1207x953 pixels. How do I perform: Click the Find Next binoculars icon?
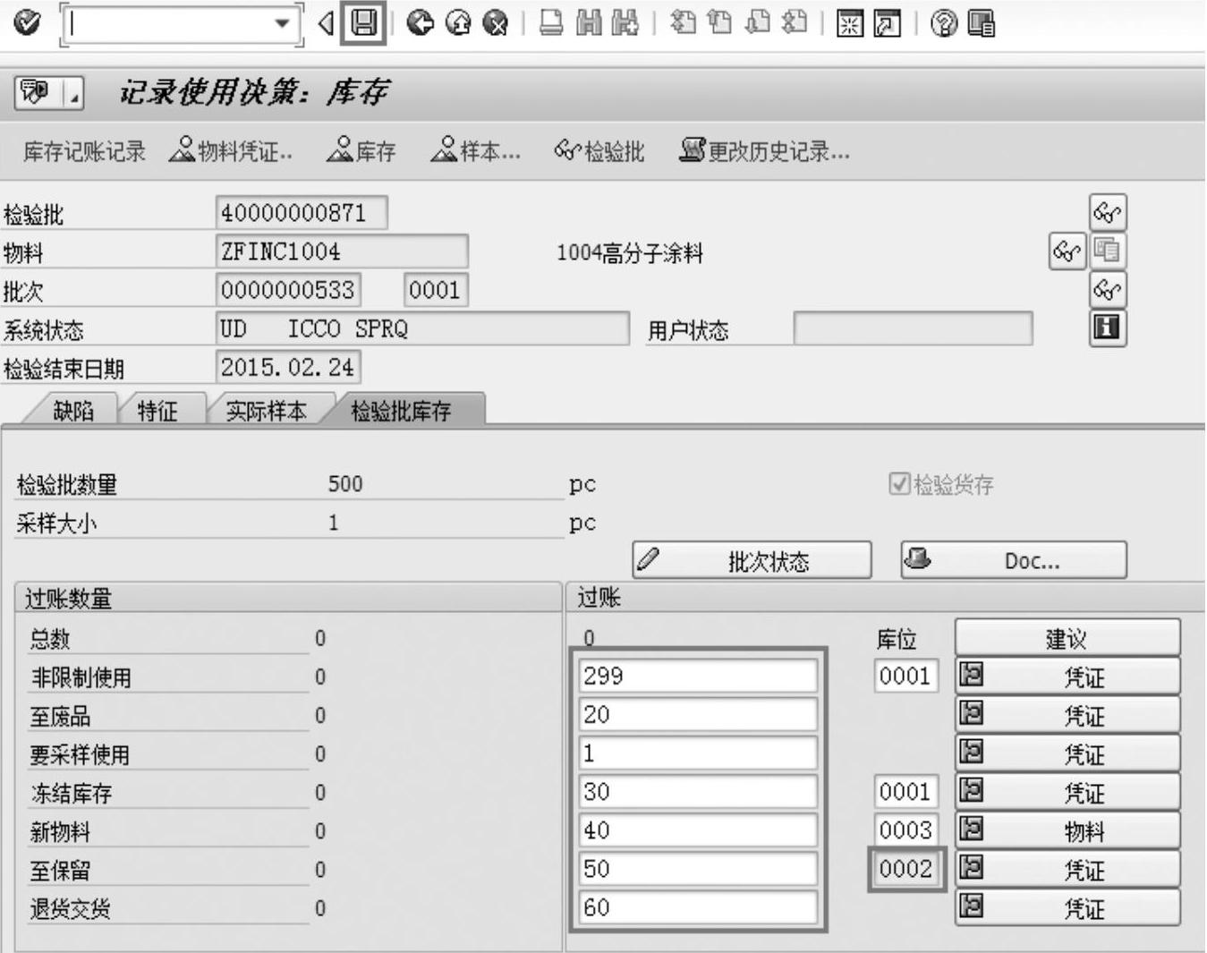pos(625,22)
